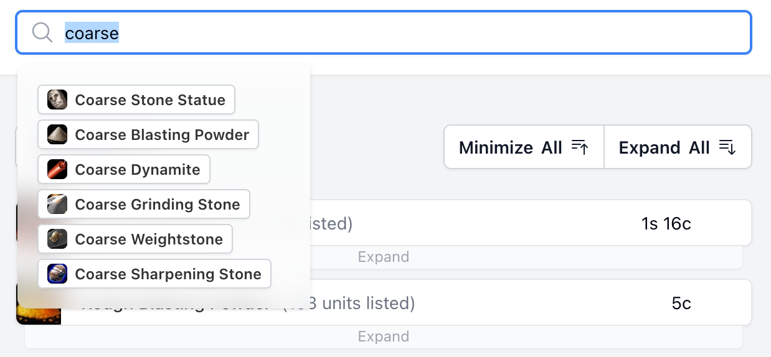Click the Coarse Sharpening Stone icon
Screen dimensions: 771x357
click(57, 274)
